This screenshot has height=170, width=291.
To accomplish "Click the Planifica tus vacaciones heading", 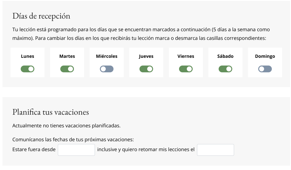I will (51, 112).
